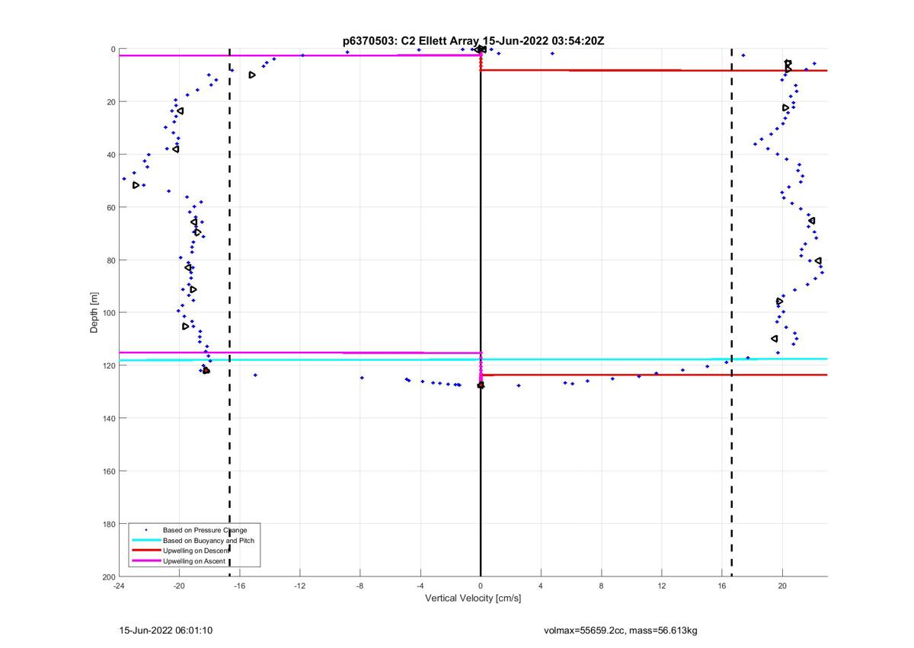Pick the magenta line sample in the legend
914x648 pixels.
(145, 561)
